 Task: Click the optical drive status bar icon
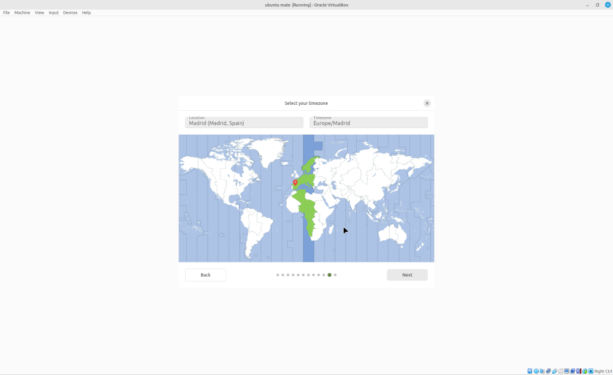(536, 371)
